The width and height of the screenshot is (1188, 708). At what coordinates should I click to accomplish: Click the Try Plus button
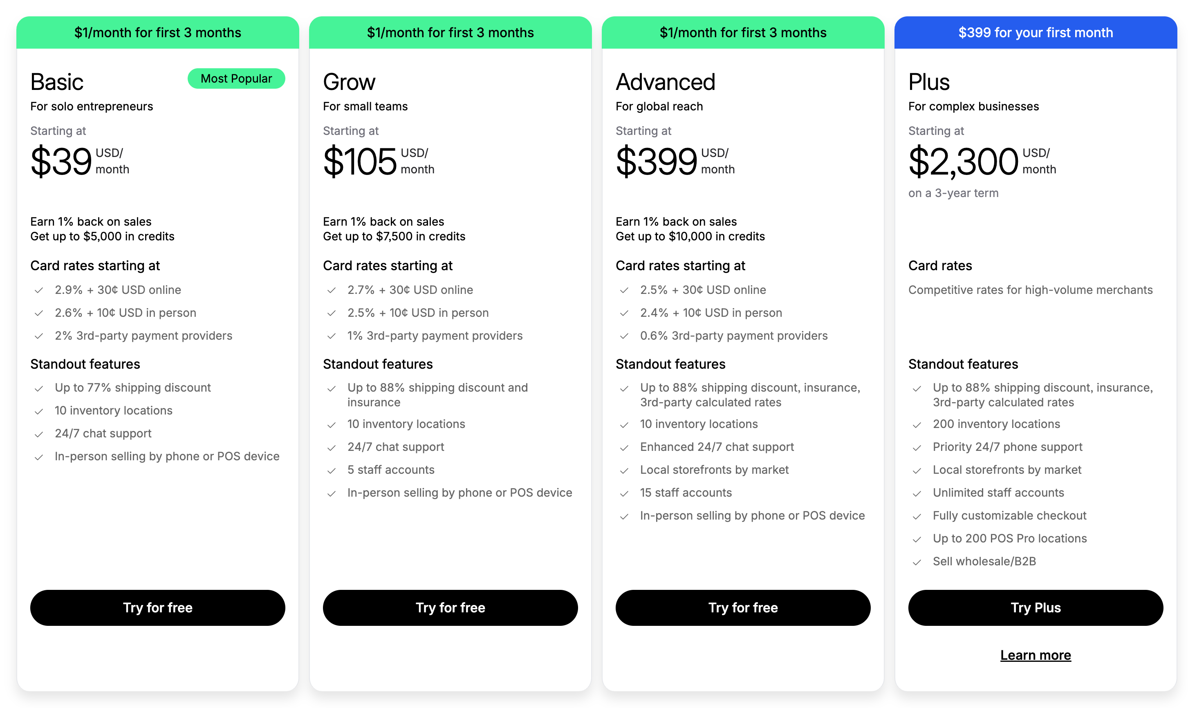pos(1036,607)
